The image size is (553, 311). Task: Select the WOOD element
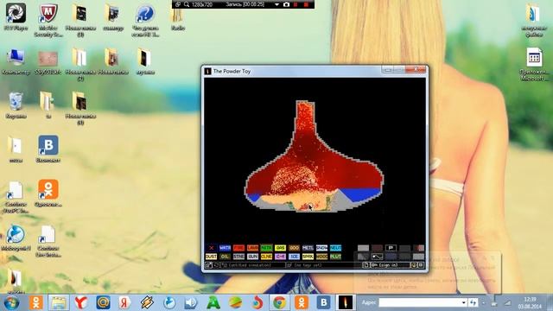pos(321,257)
